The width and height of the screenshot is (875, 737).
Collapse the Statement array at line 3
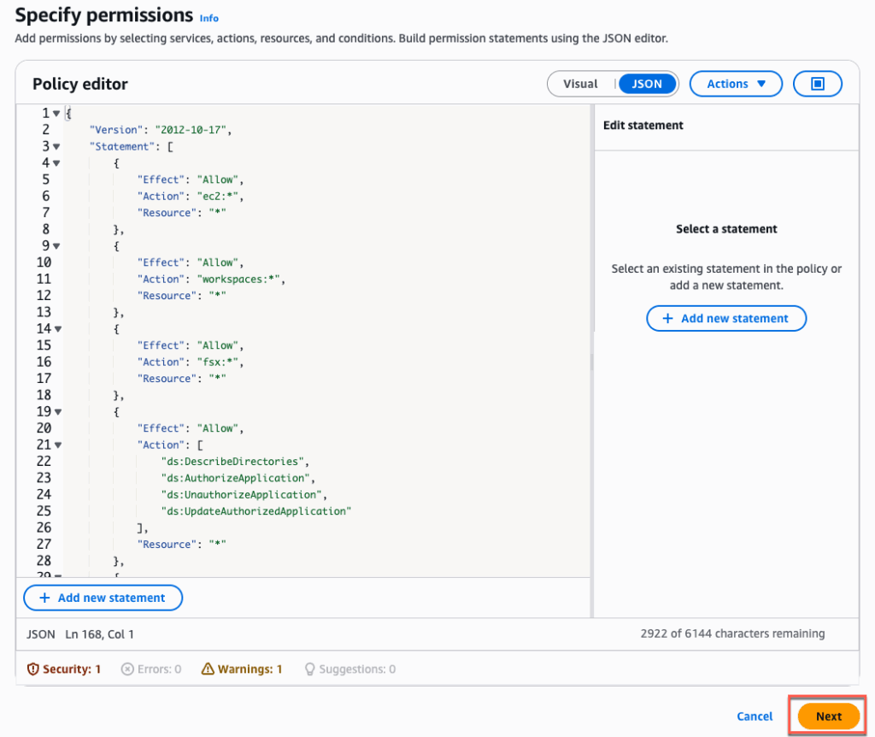tap(56, 147)
